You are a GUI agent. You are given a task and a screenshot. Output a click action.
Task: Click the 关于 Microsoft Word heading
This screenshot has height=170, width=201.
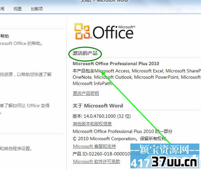point(98,106)
